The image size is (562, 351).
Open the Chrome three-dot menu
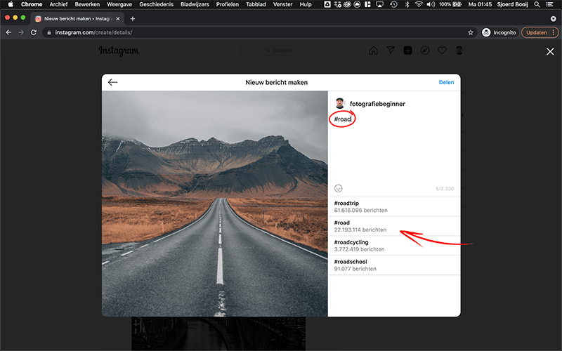coord(554,32)
